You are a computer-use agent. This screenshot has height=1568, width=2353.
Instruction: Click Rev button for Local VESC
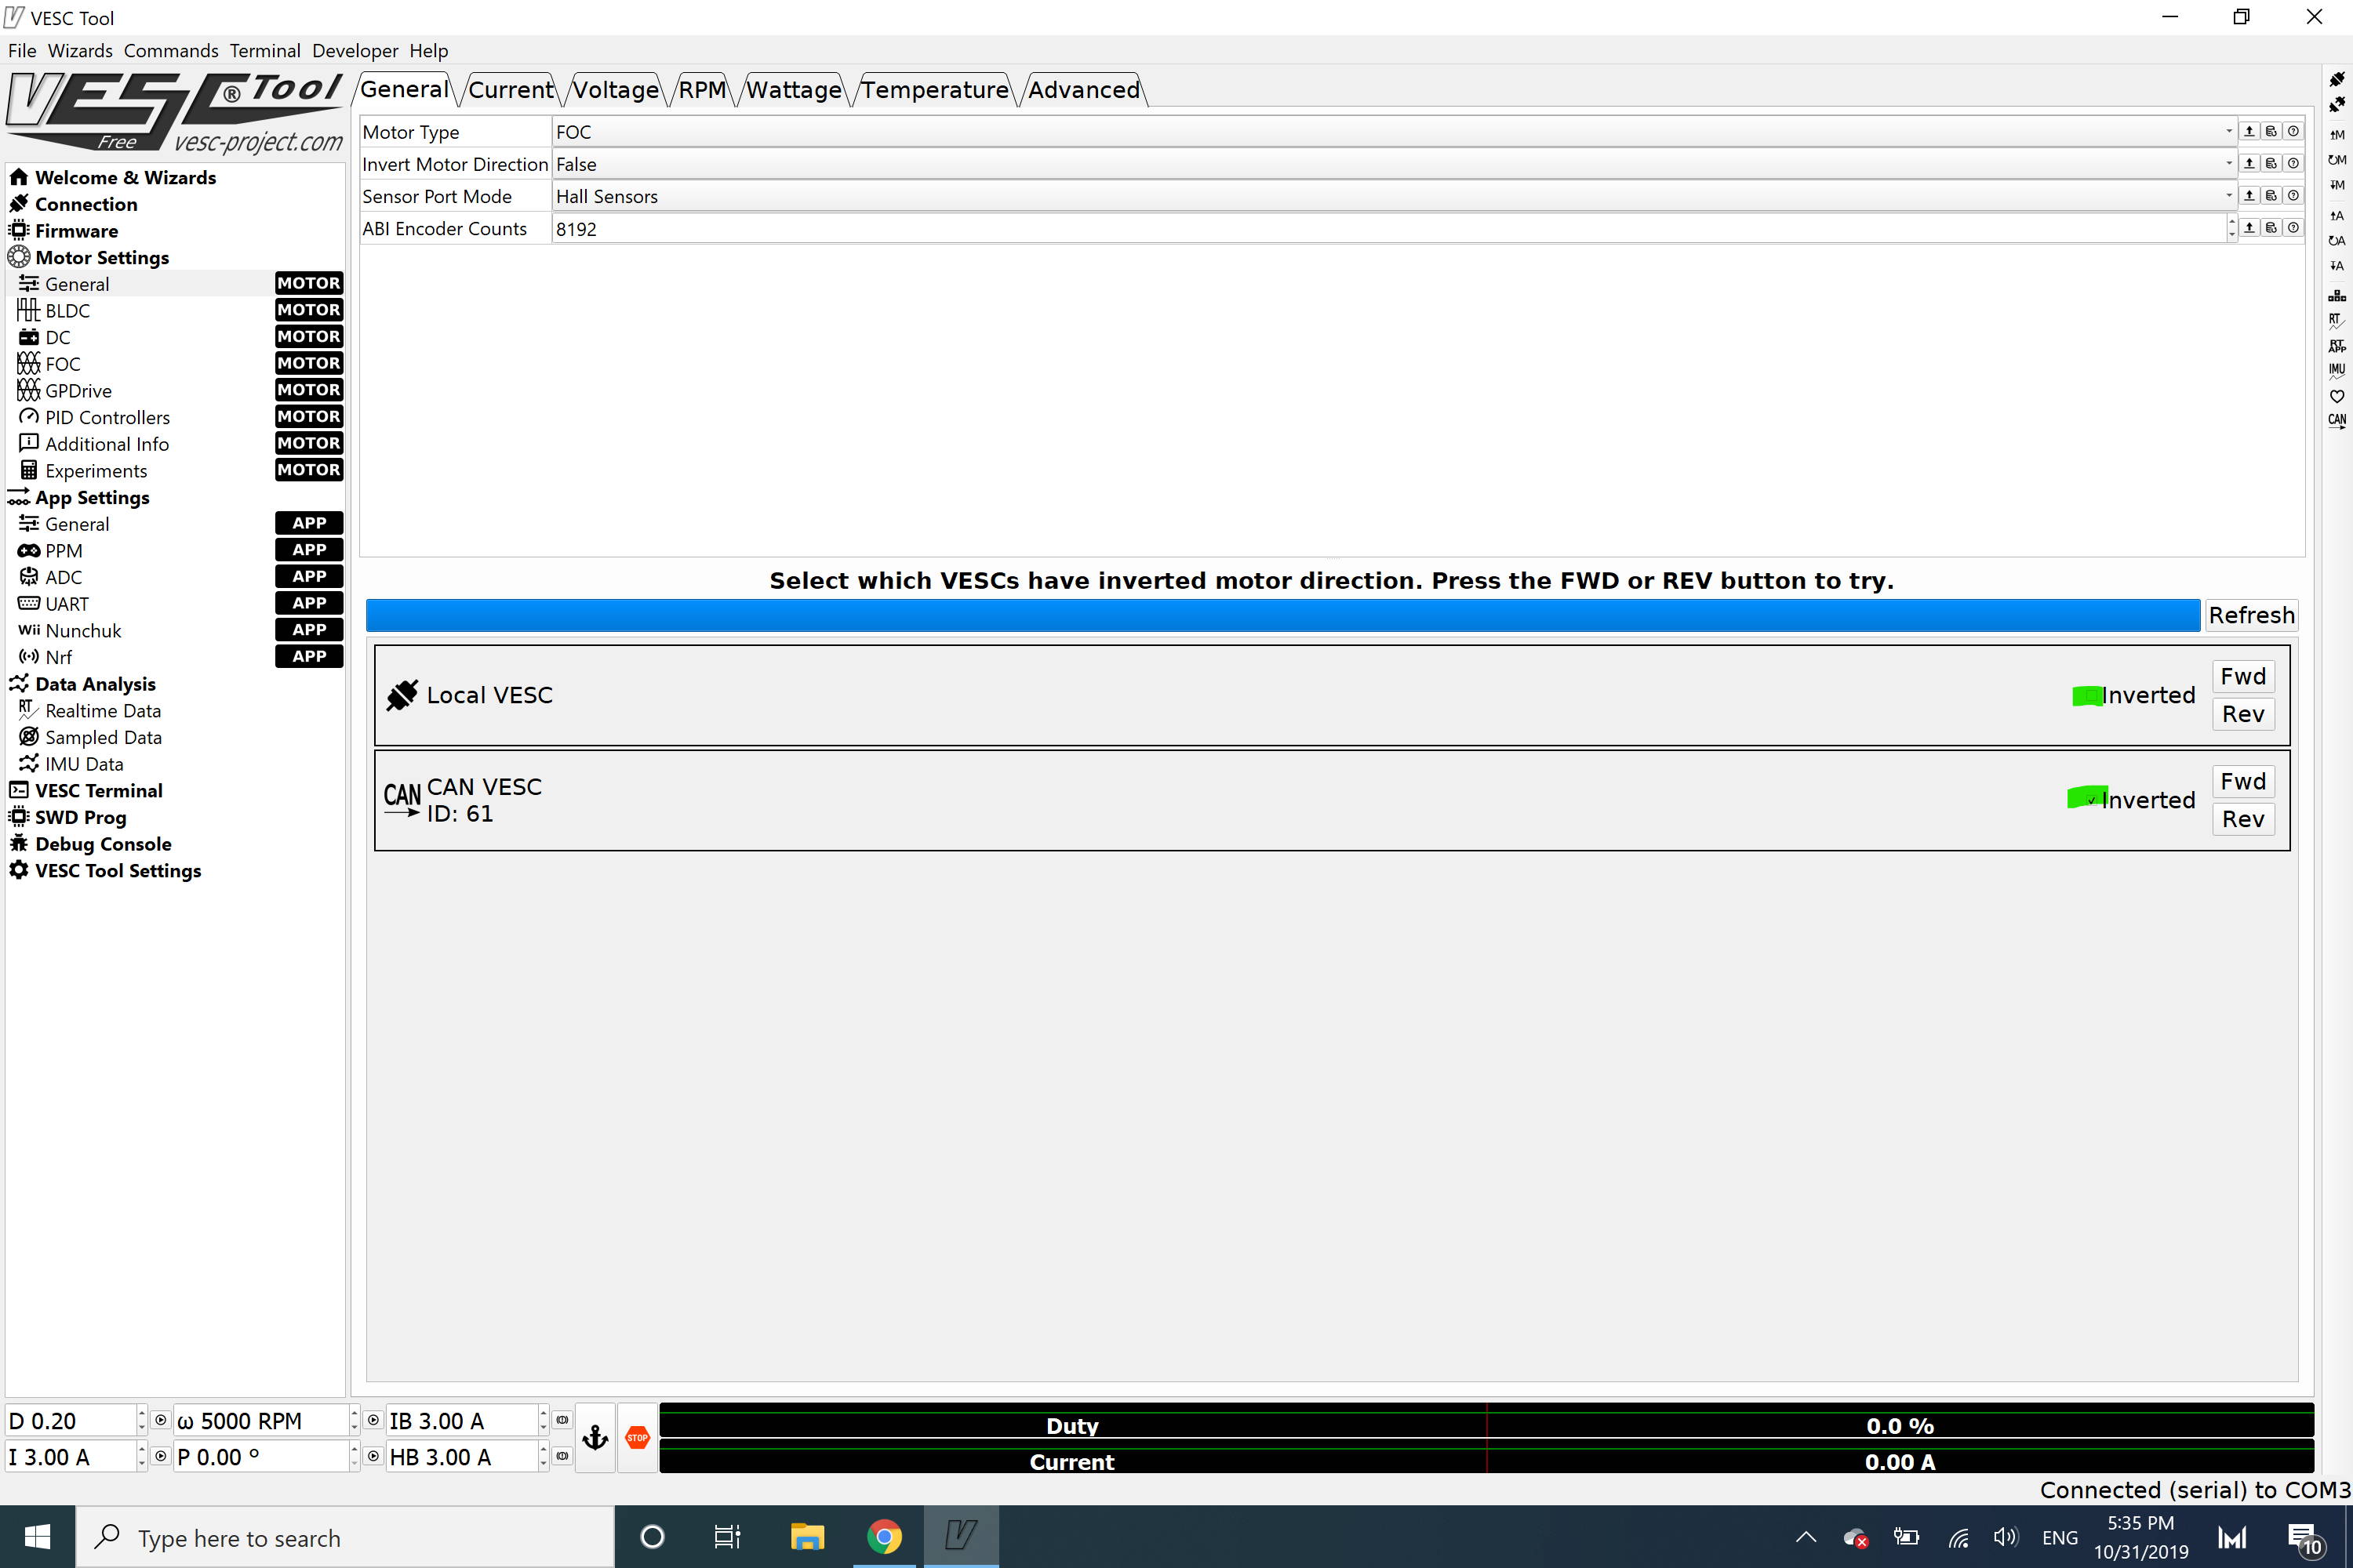[x=2243, y=714]
